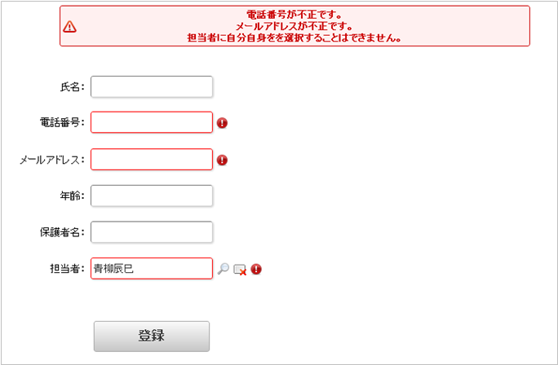Open the 担当者 magnifier search icon
Screen dimensions: 558x365
click(224, 269)
